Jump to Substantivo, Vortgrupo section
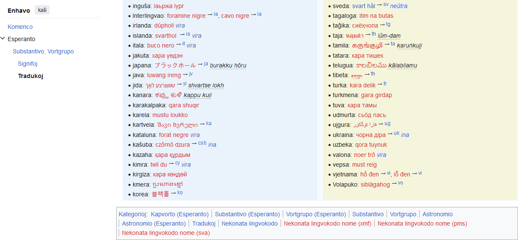 pos(43,51)
